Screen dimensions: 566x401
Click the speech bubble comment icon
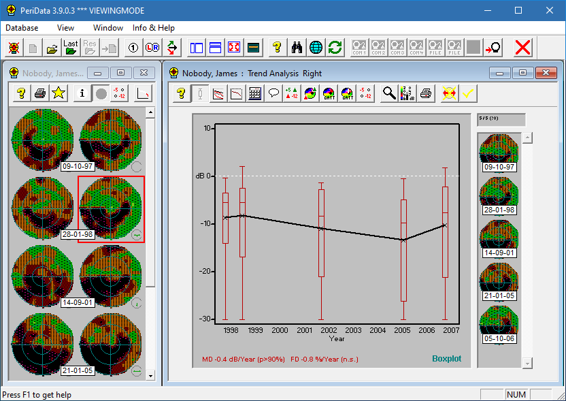[x=273, y=94]
